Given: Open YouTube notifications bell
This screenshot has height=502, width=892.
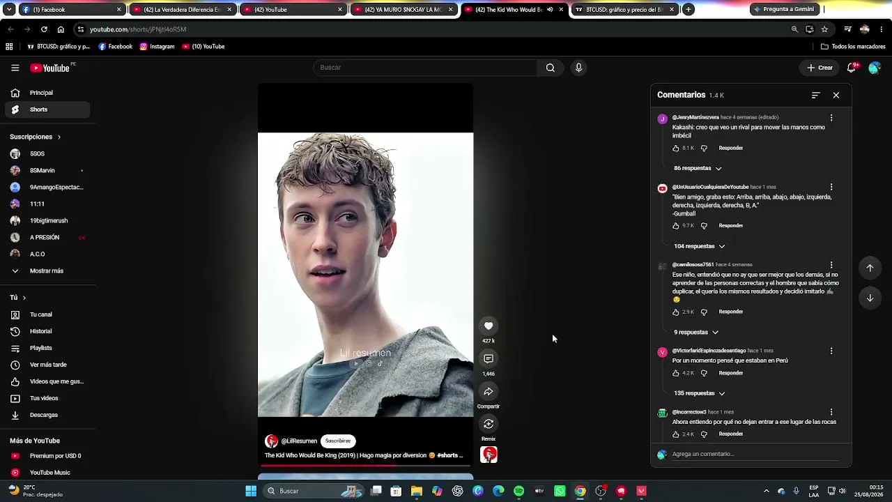Looking at the screenshot, I should click(x=852, y=68).
